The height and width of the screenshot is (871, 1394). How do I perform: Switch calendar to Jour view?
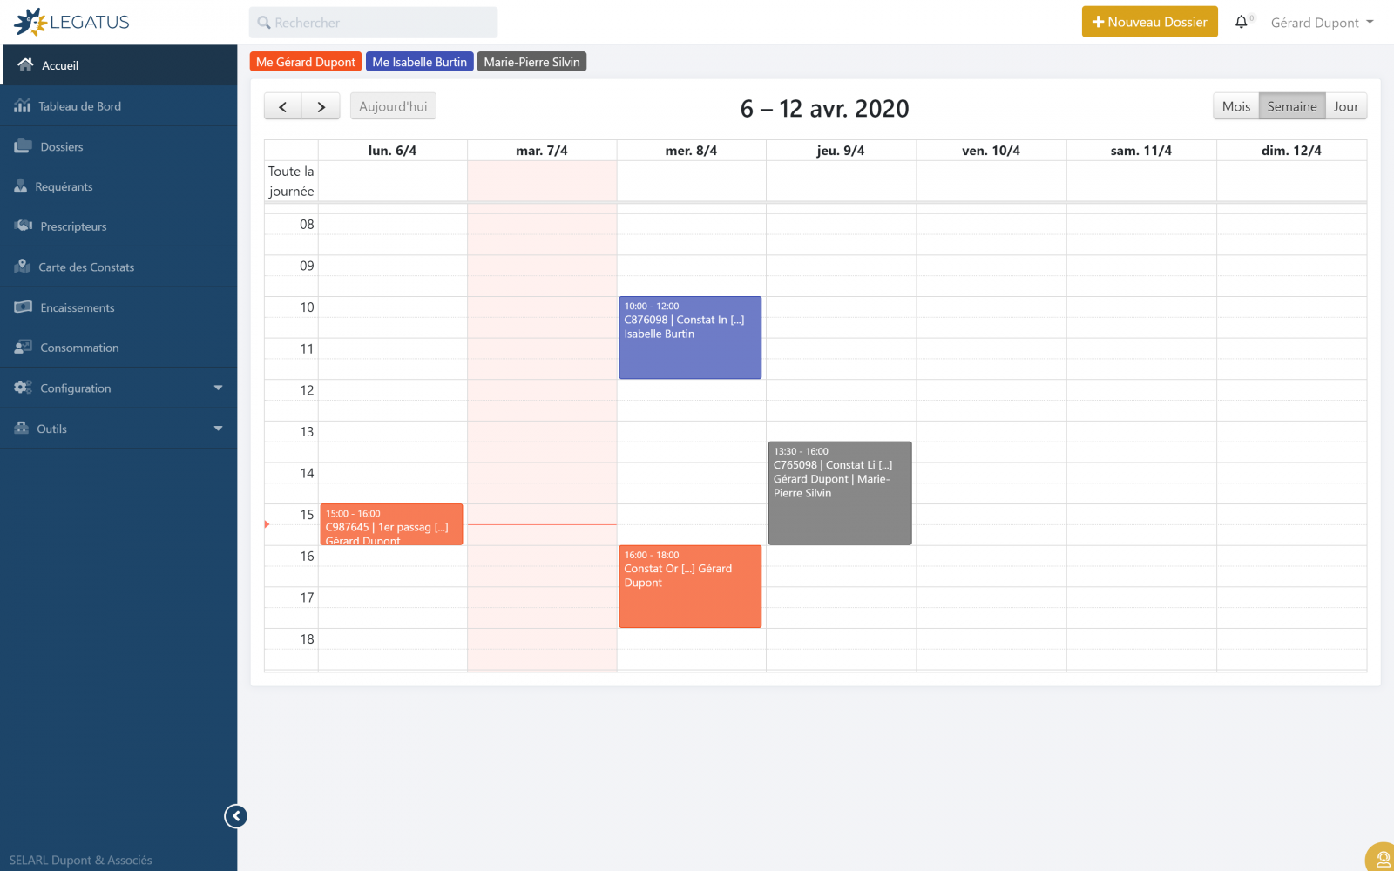click(x=1345, y=106)
